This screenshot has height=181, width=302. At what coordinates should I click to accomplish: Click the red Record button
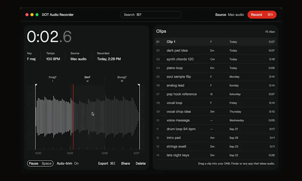pos(262,15)
